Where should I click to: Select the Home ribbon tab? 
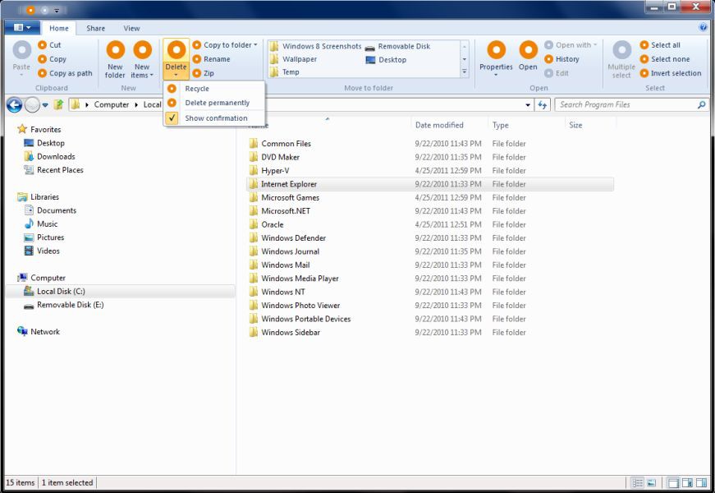59,28
